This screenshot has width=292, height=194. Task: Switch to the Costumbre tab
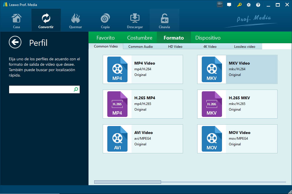(140, 38)
